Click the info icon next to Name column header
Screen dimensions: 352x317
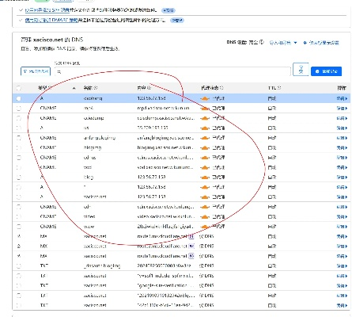point(96,88)
